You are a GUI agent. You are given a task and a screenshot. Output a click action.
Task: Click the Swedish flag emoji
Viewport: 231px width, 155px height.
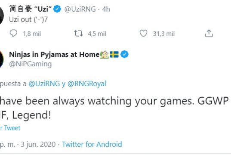tap(114, 54)
